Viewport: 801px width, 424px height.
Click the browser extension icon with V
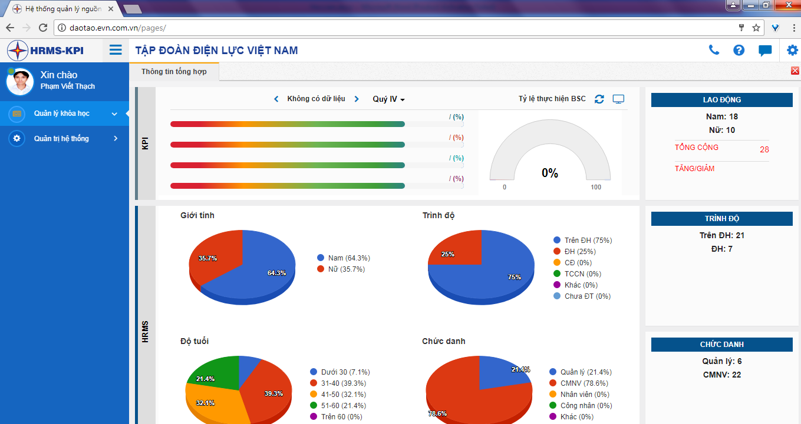(x=776, y=28)
